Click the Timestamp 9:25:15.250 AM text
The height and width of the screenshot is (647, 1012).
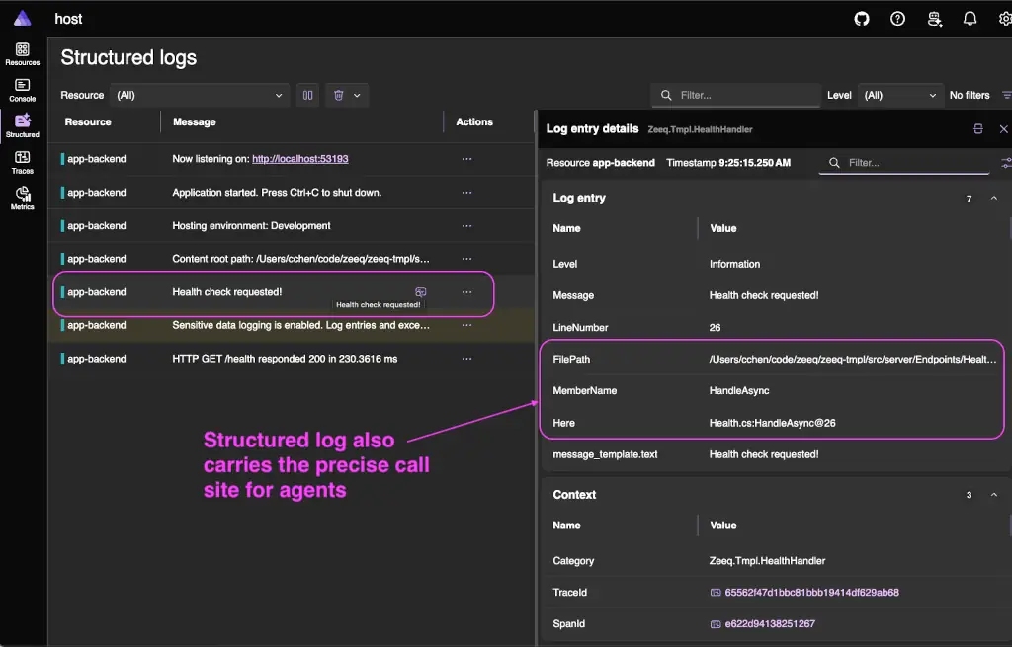[728, 163]
